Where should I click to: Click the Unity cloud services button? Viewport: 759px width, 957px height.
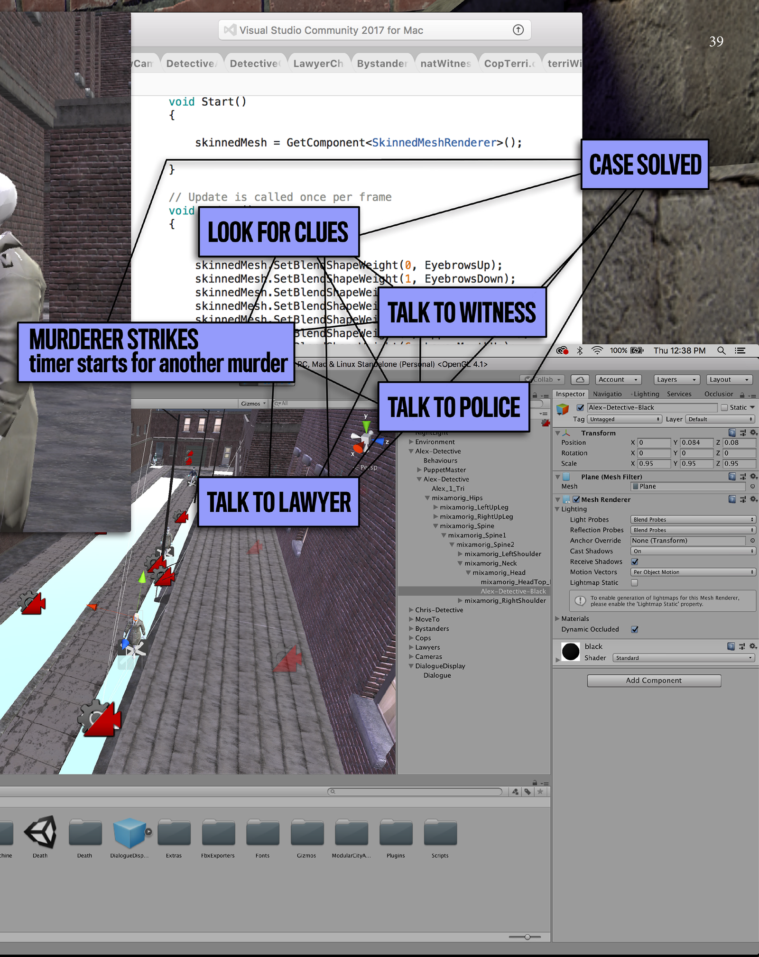(x=580, y=380)
